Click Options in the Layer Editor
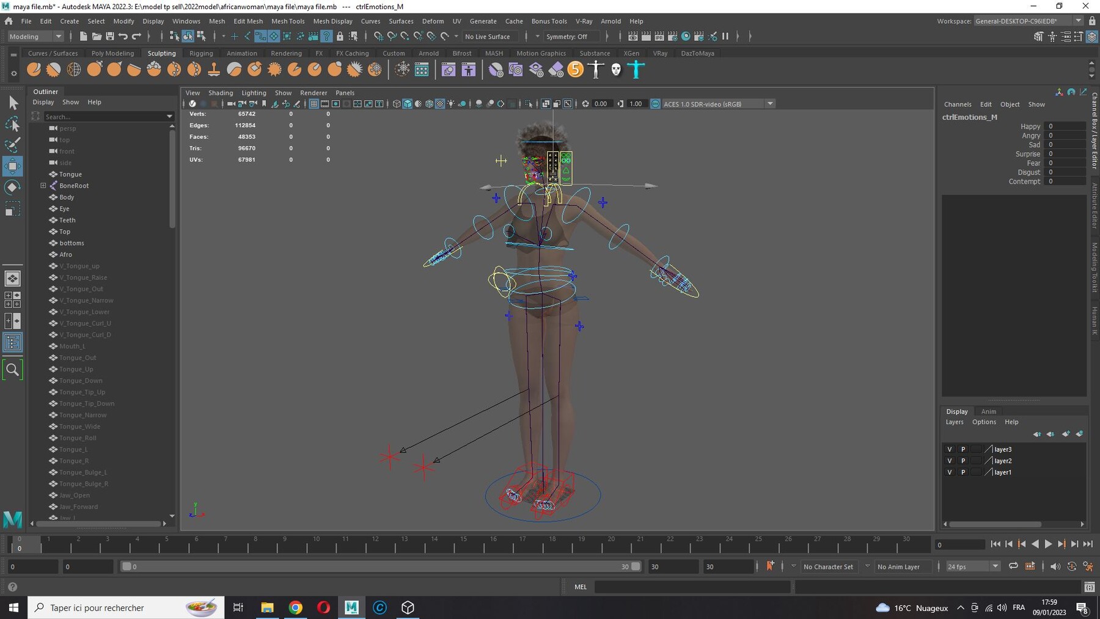The image size is (1100, 619). coord(984,422)
